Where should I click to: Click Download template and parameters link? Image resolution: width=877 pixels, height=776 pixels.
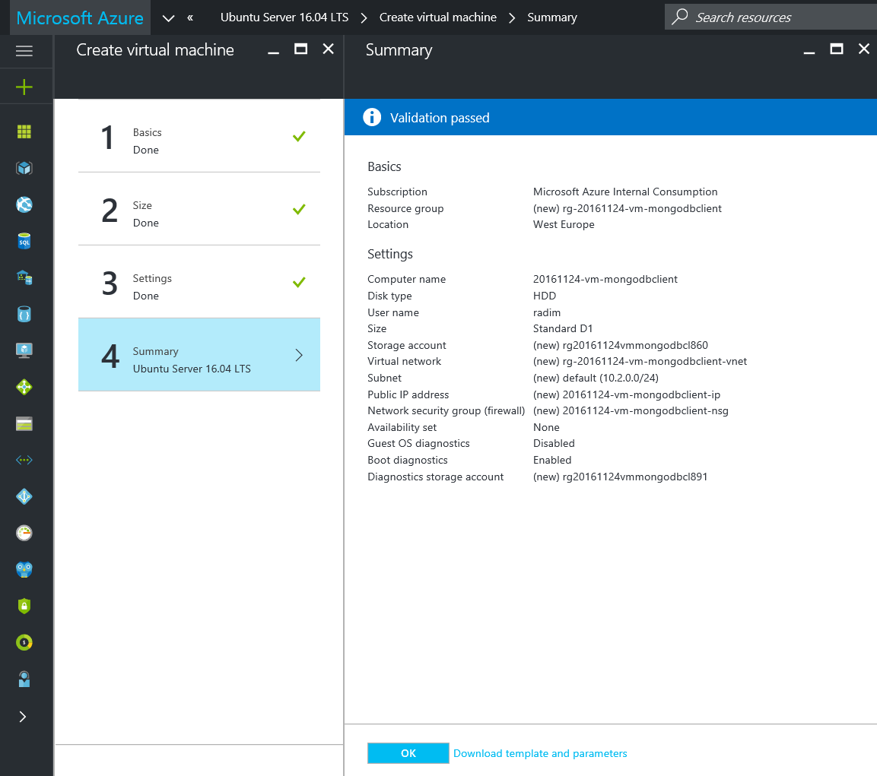point(540,753)
